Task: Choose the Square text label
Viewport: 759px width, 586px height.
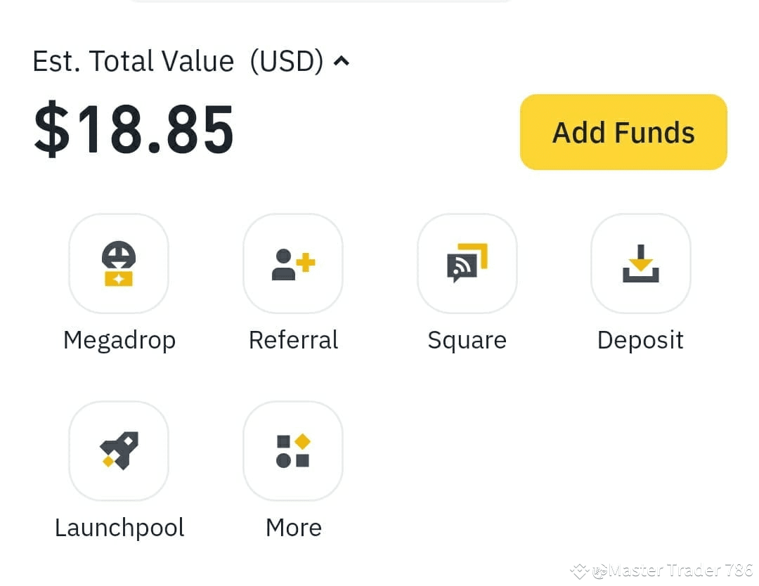Action: tap(467, 341)
